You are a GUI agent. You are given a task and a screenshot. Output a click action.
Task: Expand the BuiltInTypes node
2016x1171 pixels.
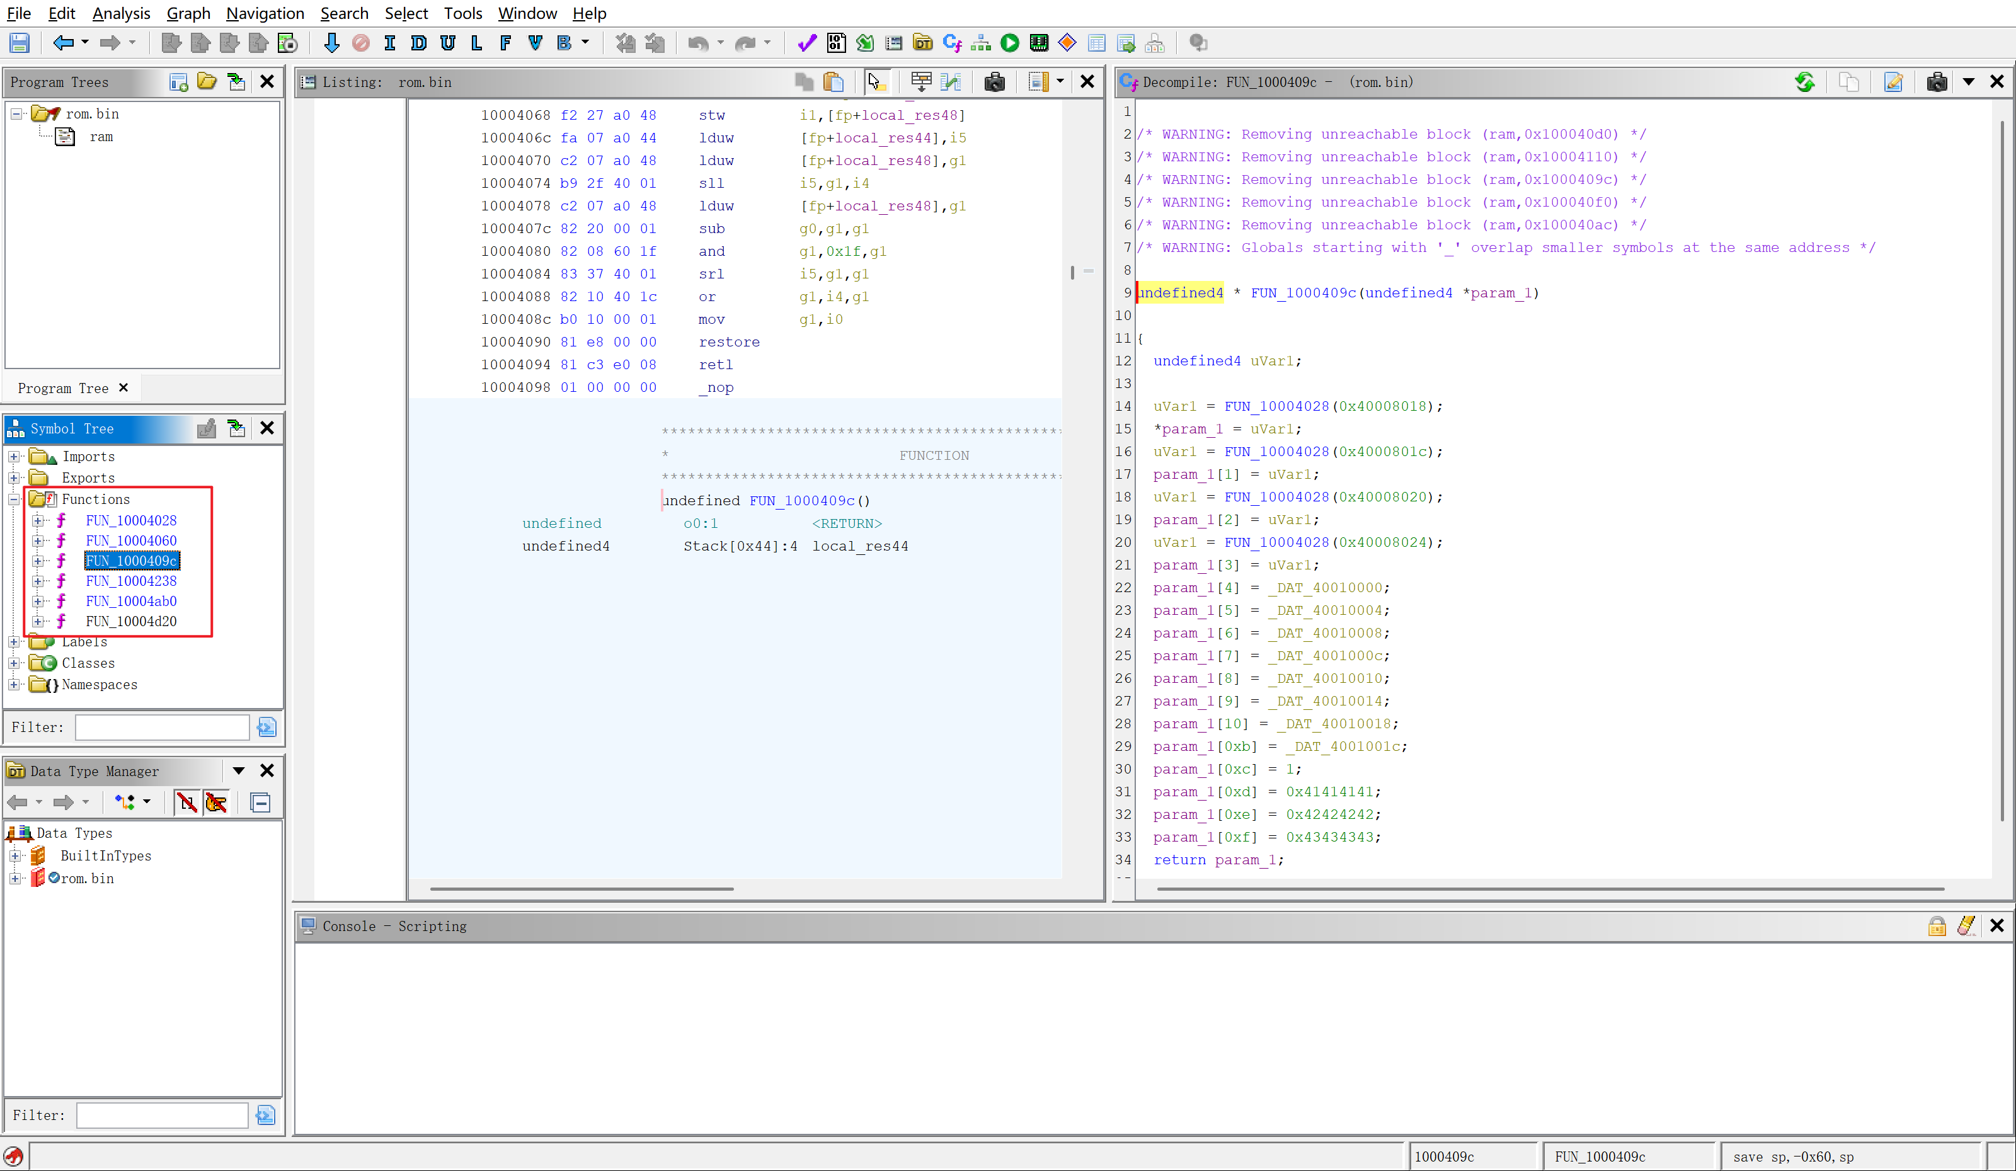point(14,856)
